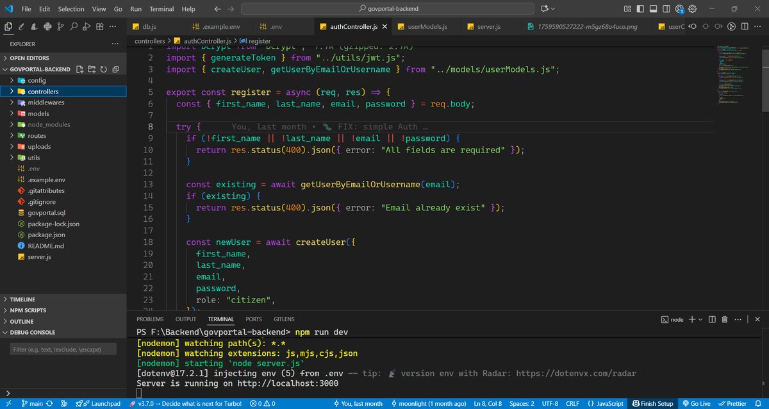Collapse all folders in Explorer
Image resolution: width=769 pixels, height=409 pixels.
[x=116, y=69]
